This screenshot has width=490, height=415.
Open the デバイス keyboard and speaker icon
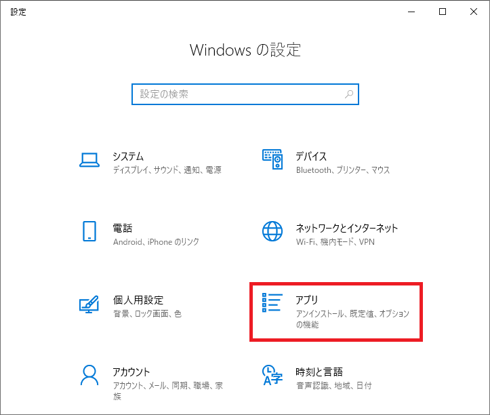[x=272, y=159]
